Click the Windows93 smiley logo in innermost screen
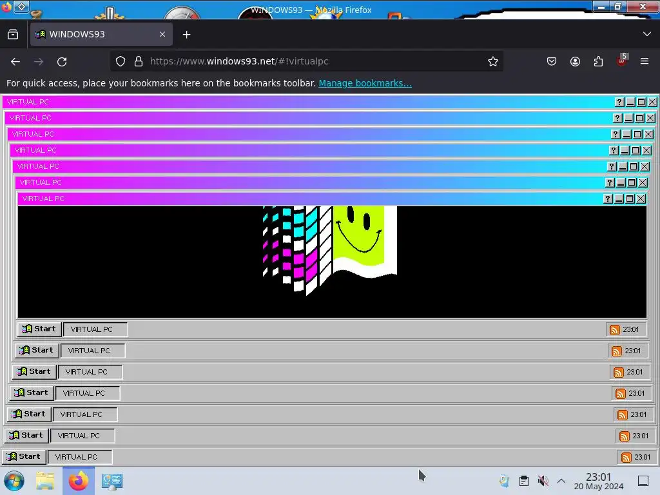This screenshot has width=660, height=495. (329, 251)
